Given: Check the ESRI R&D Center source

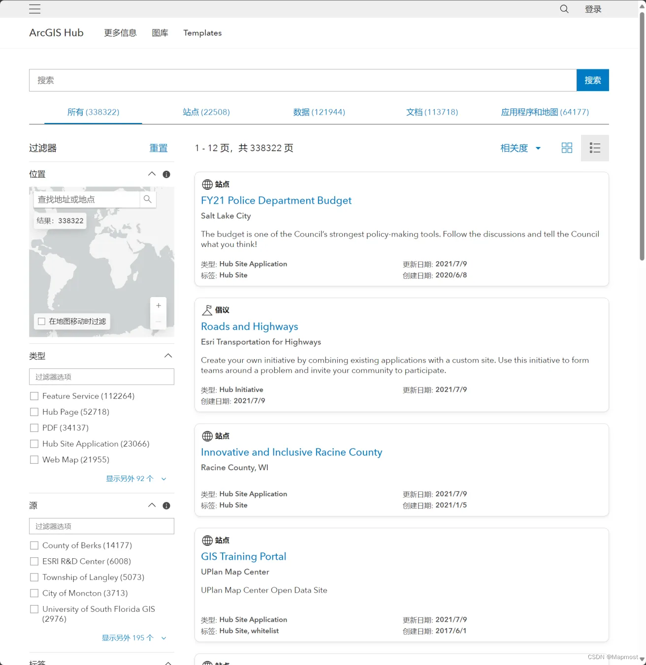Looking at the screenshot, I should (34, 561).
